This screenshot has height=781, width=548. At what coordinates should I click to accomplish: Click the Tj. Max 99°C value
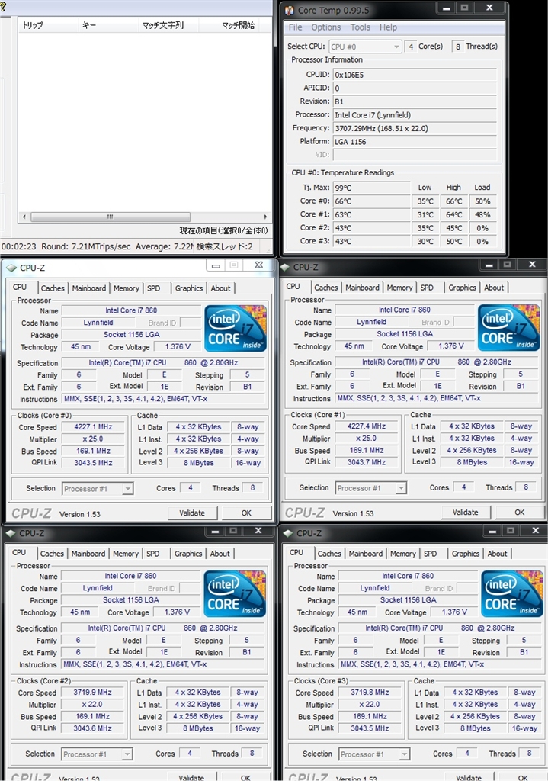click(372, 188)
